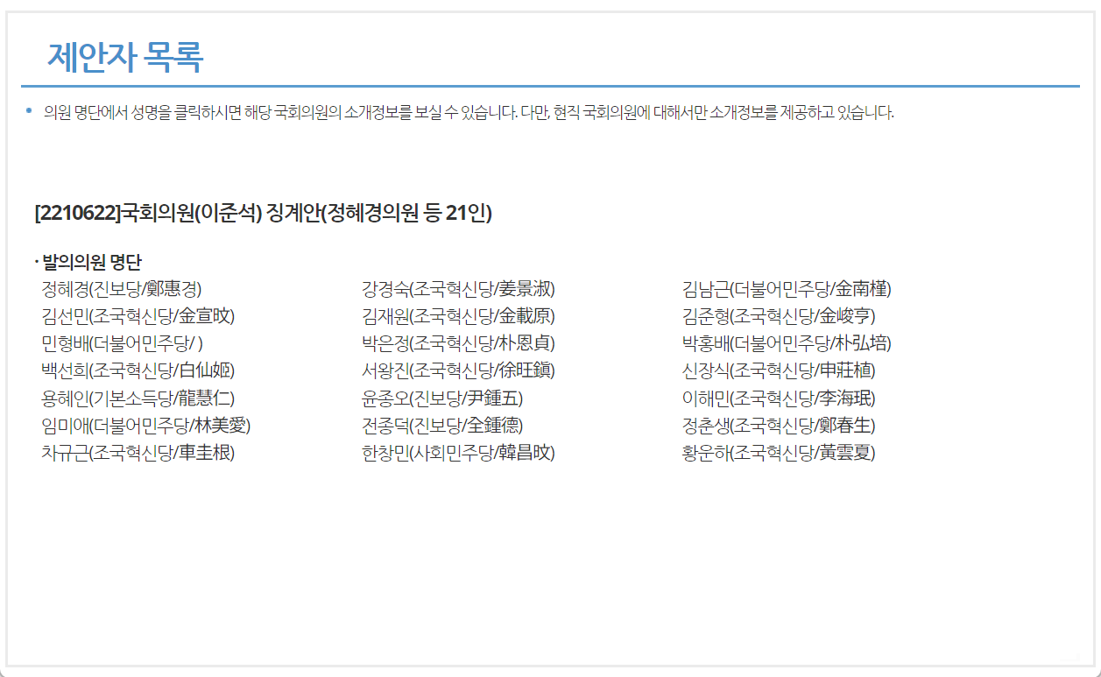The height and width of the screenshot is (677, 1101).
Task: Open profile of 강경숙 (조국혁신당)
Action: click(x=458, y=289)
